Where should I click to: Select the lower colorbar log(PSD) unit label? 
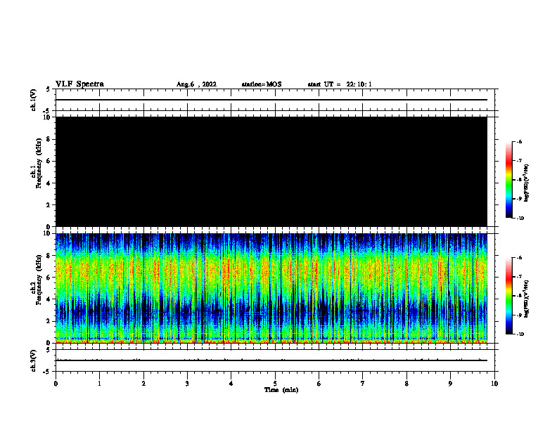[x=527, y=299]
